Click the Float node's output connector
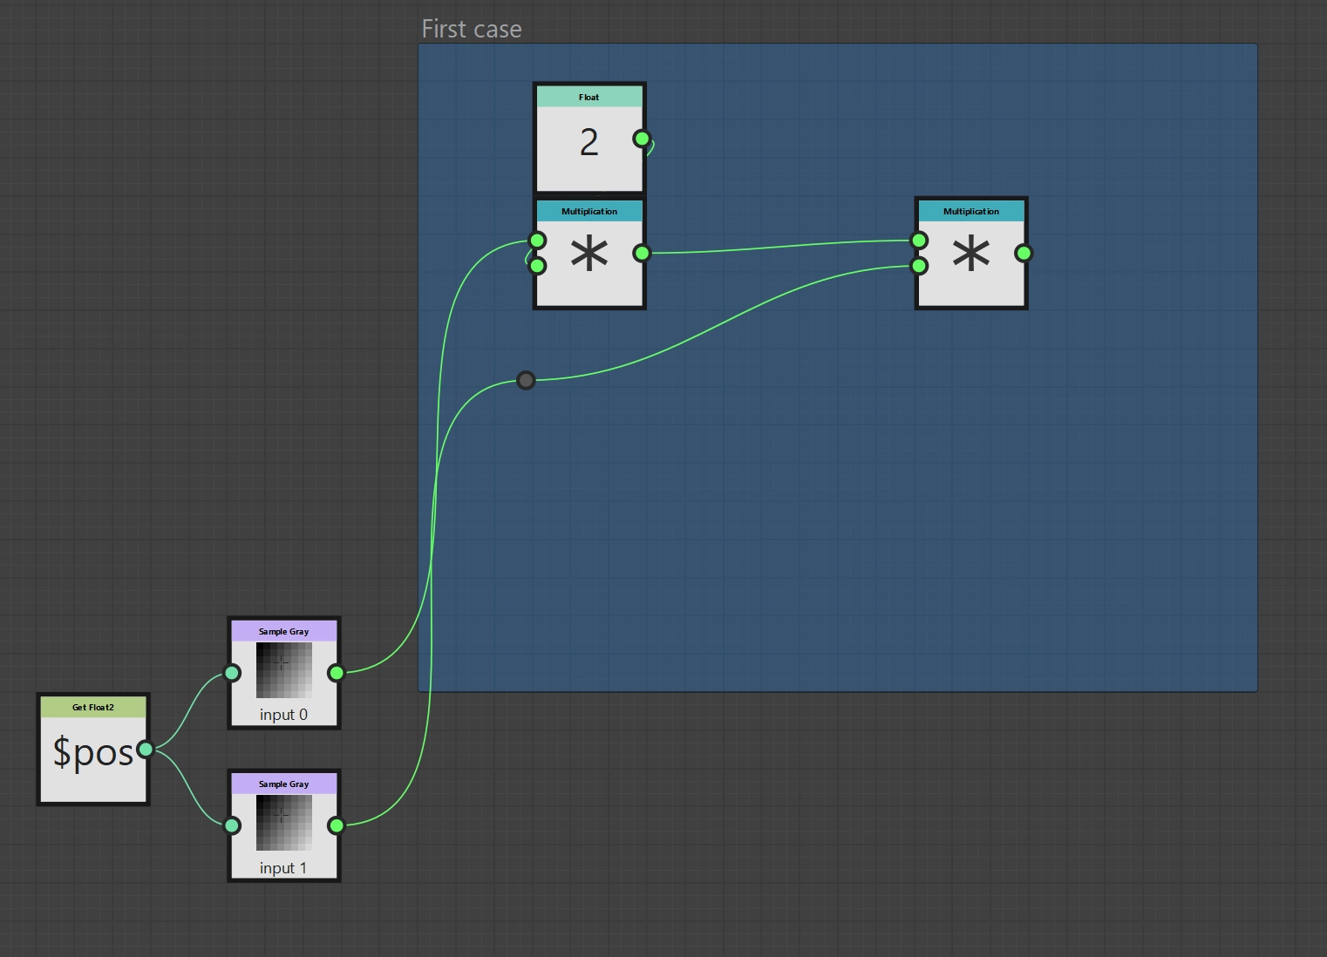This screenshot has width=1327, height=957. point(642,139)
